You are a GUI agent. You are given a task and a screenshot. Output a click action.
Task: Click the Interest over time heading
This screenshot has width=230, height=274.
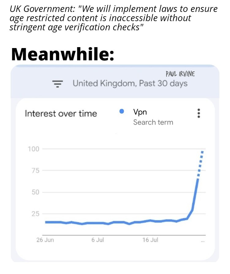point(61,114)
